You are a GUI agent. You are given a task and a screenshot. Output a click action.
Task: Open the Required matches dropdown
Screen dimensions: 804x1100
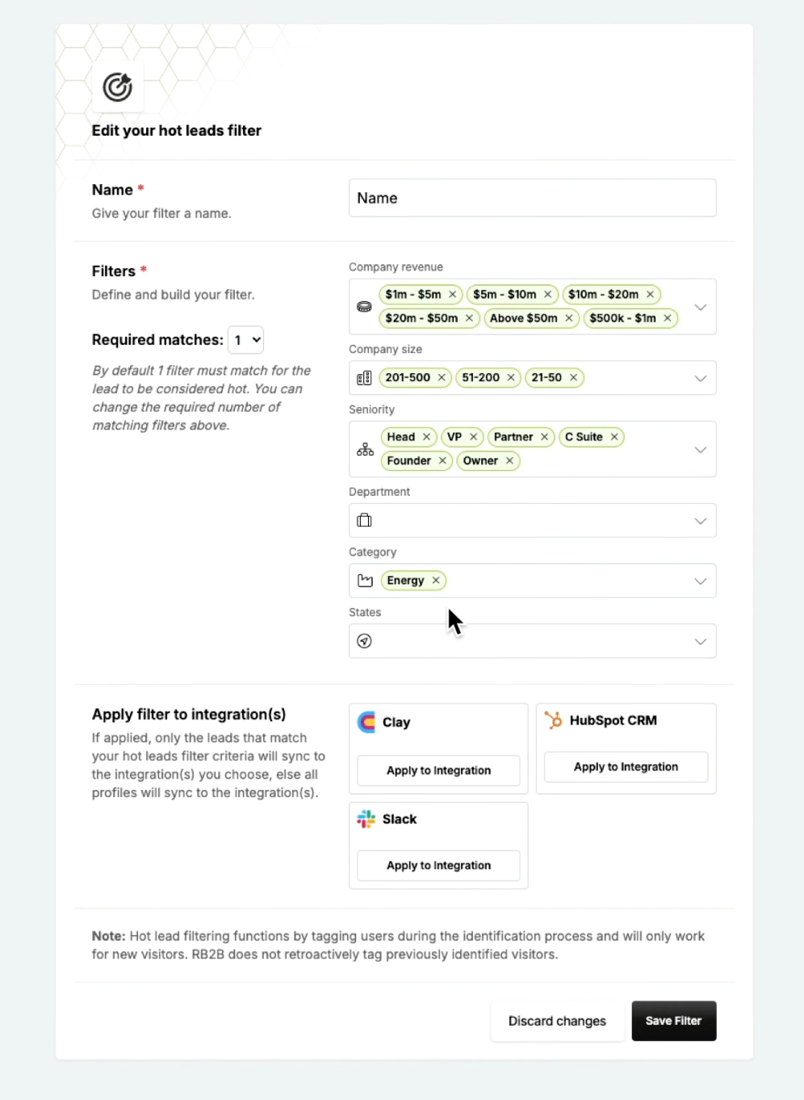click(246, 340)
